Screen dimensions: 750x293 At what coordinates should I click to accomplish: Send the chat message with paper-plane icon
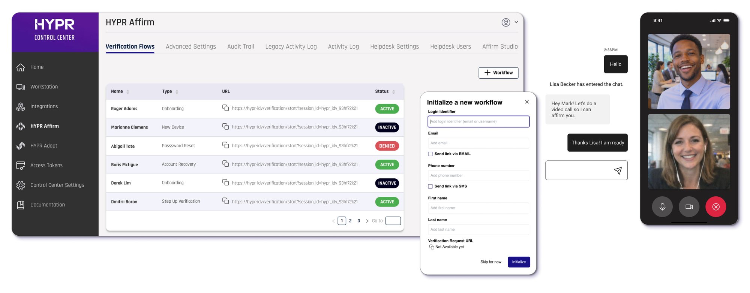(618, 171)
